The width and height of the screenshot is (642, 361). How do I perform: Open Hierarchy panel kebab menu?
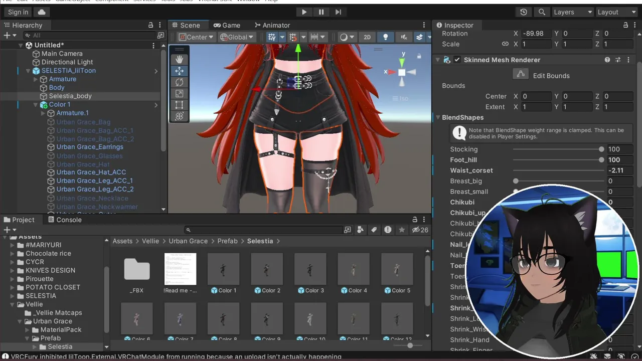[159, 25]
